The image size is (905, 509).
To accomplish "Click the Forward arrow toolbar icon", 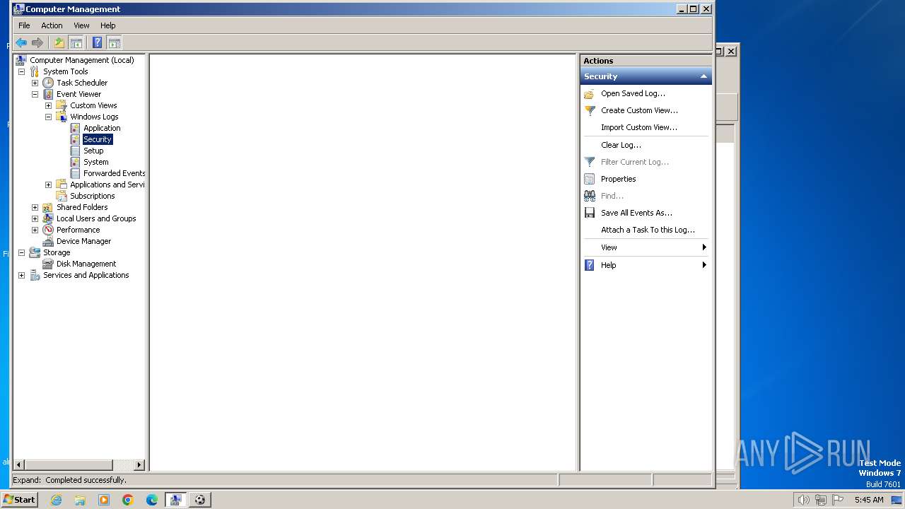I will [x=37, y=42].
